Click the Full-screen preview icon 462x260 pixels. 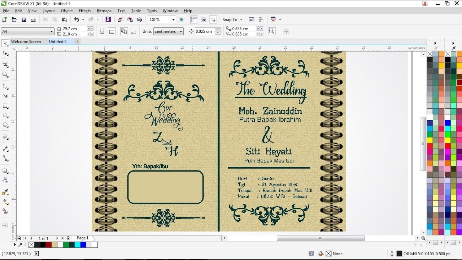pyautogui.click(x=182, y=19)
